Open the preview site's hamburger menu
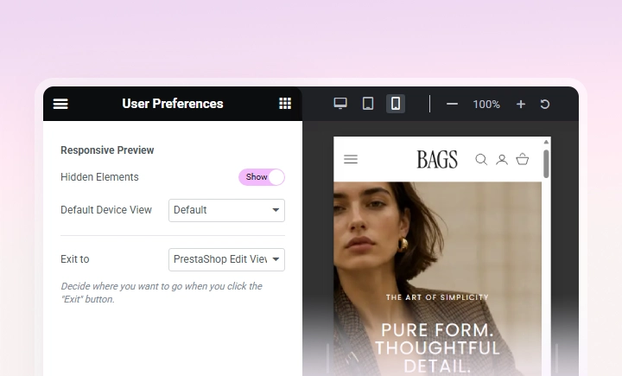This screenshot has height=376, width=622. tap(351, 159)
